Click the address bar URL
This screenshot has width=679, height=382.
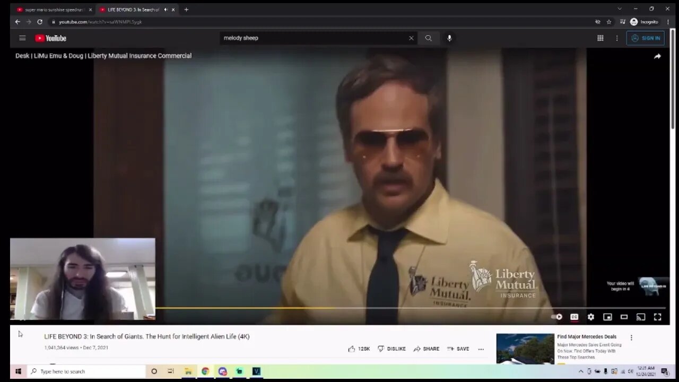point(100,22)
